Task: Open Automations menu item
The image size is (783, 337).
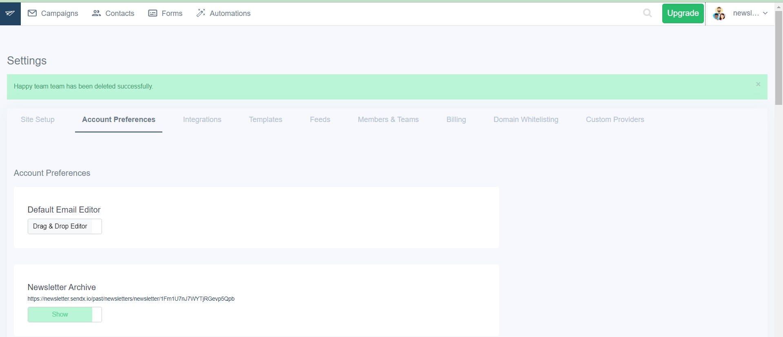Action: (x=223, y=13)
